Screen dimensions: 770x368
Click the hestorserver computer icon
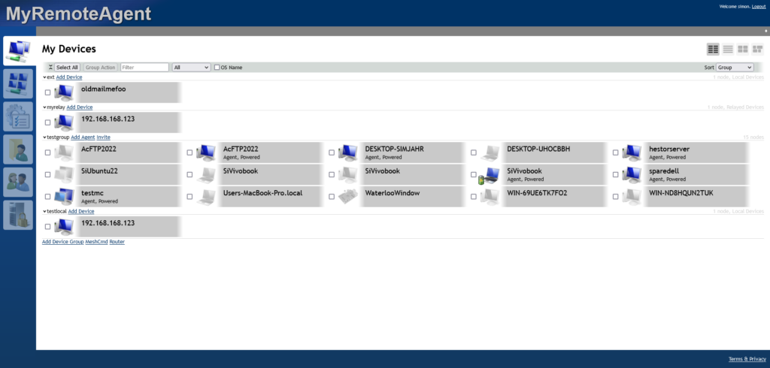632,153
